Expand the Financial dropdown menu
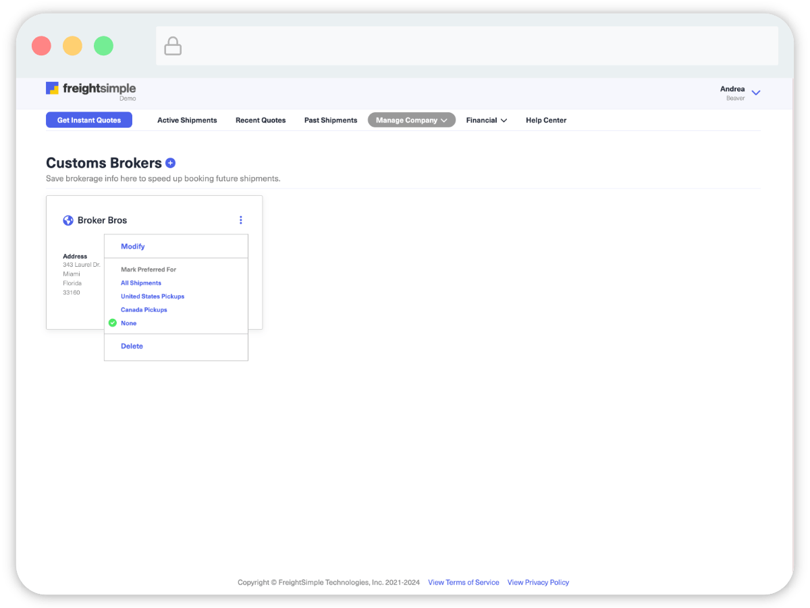 pyautogui.click(x=486, y=120)
